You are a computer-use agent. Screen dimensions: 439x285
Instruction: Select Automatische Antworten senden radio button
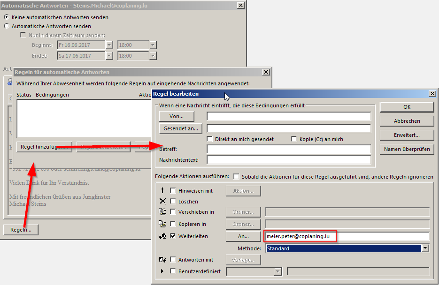coord(7,26)
